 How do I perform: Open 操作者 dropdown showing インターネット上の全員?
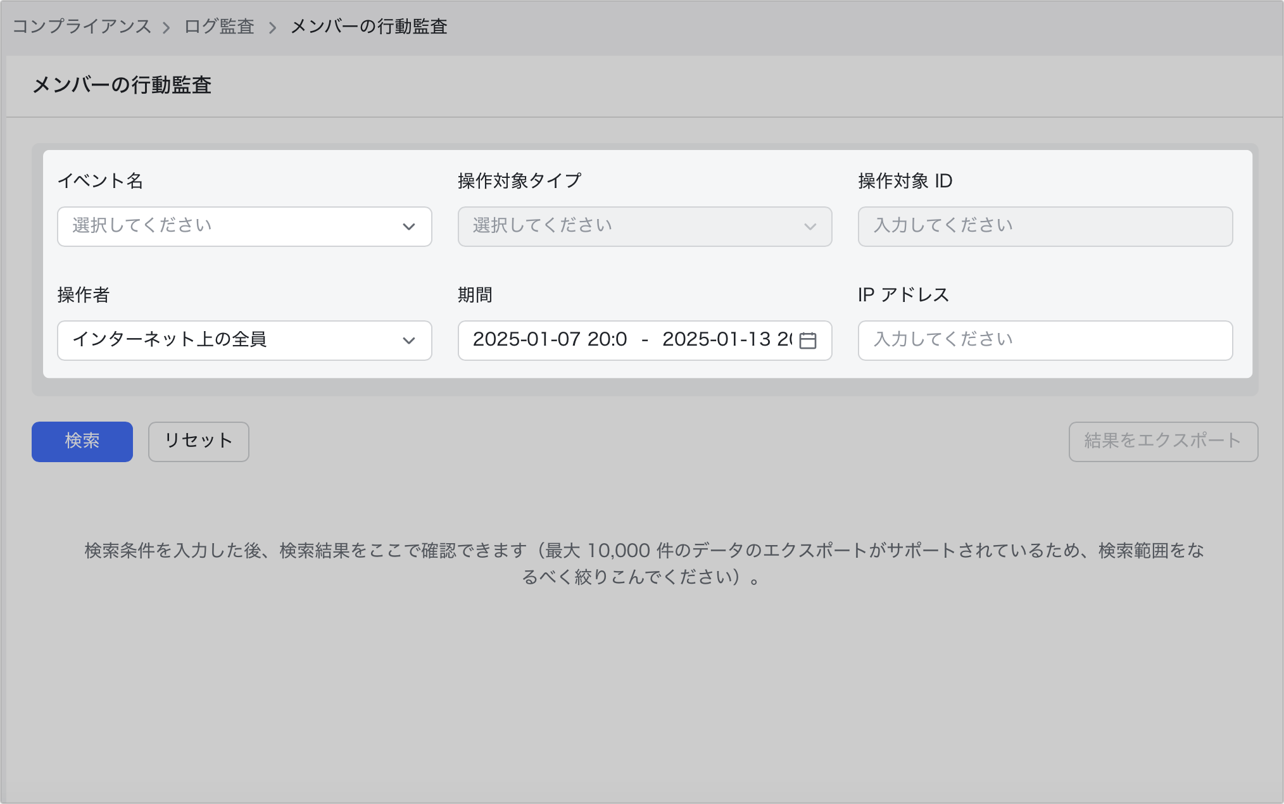(170, 340)
